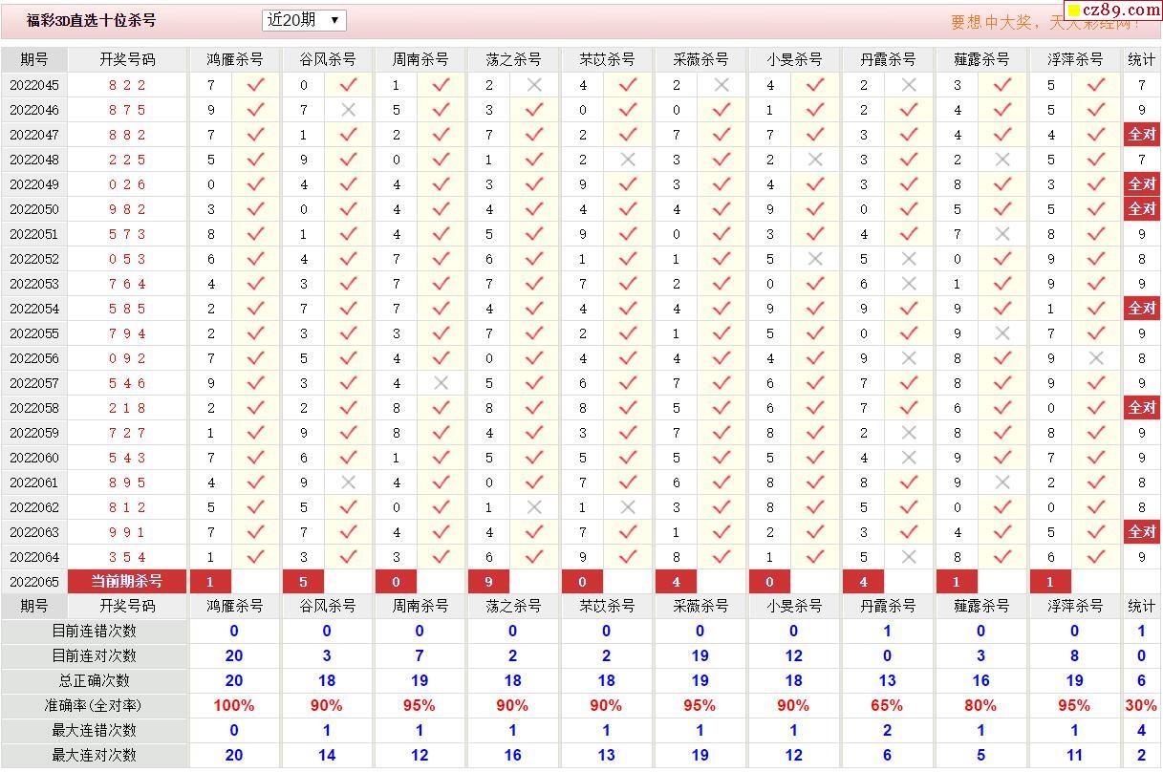
Task: Select the red 谷风杀号 number 5 for 2022065
Action: pos(303,582)
